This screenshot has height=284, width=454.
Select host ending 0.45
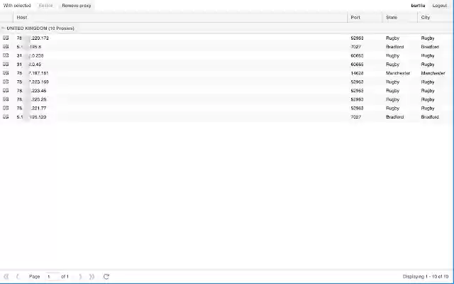29,64
